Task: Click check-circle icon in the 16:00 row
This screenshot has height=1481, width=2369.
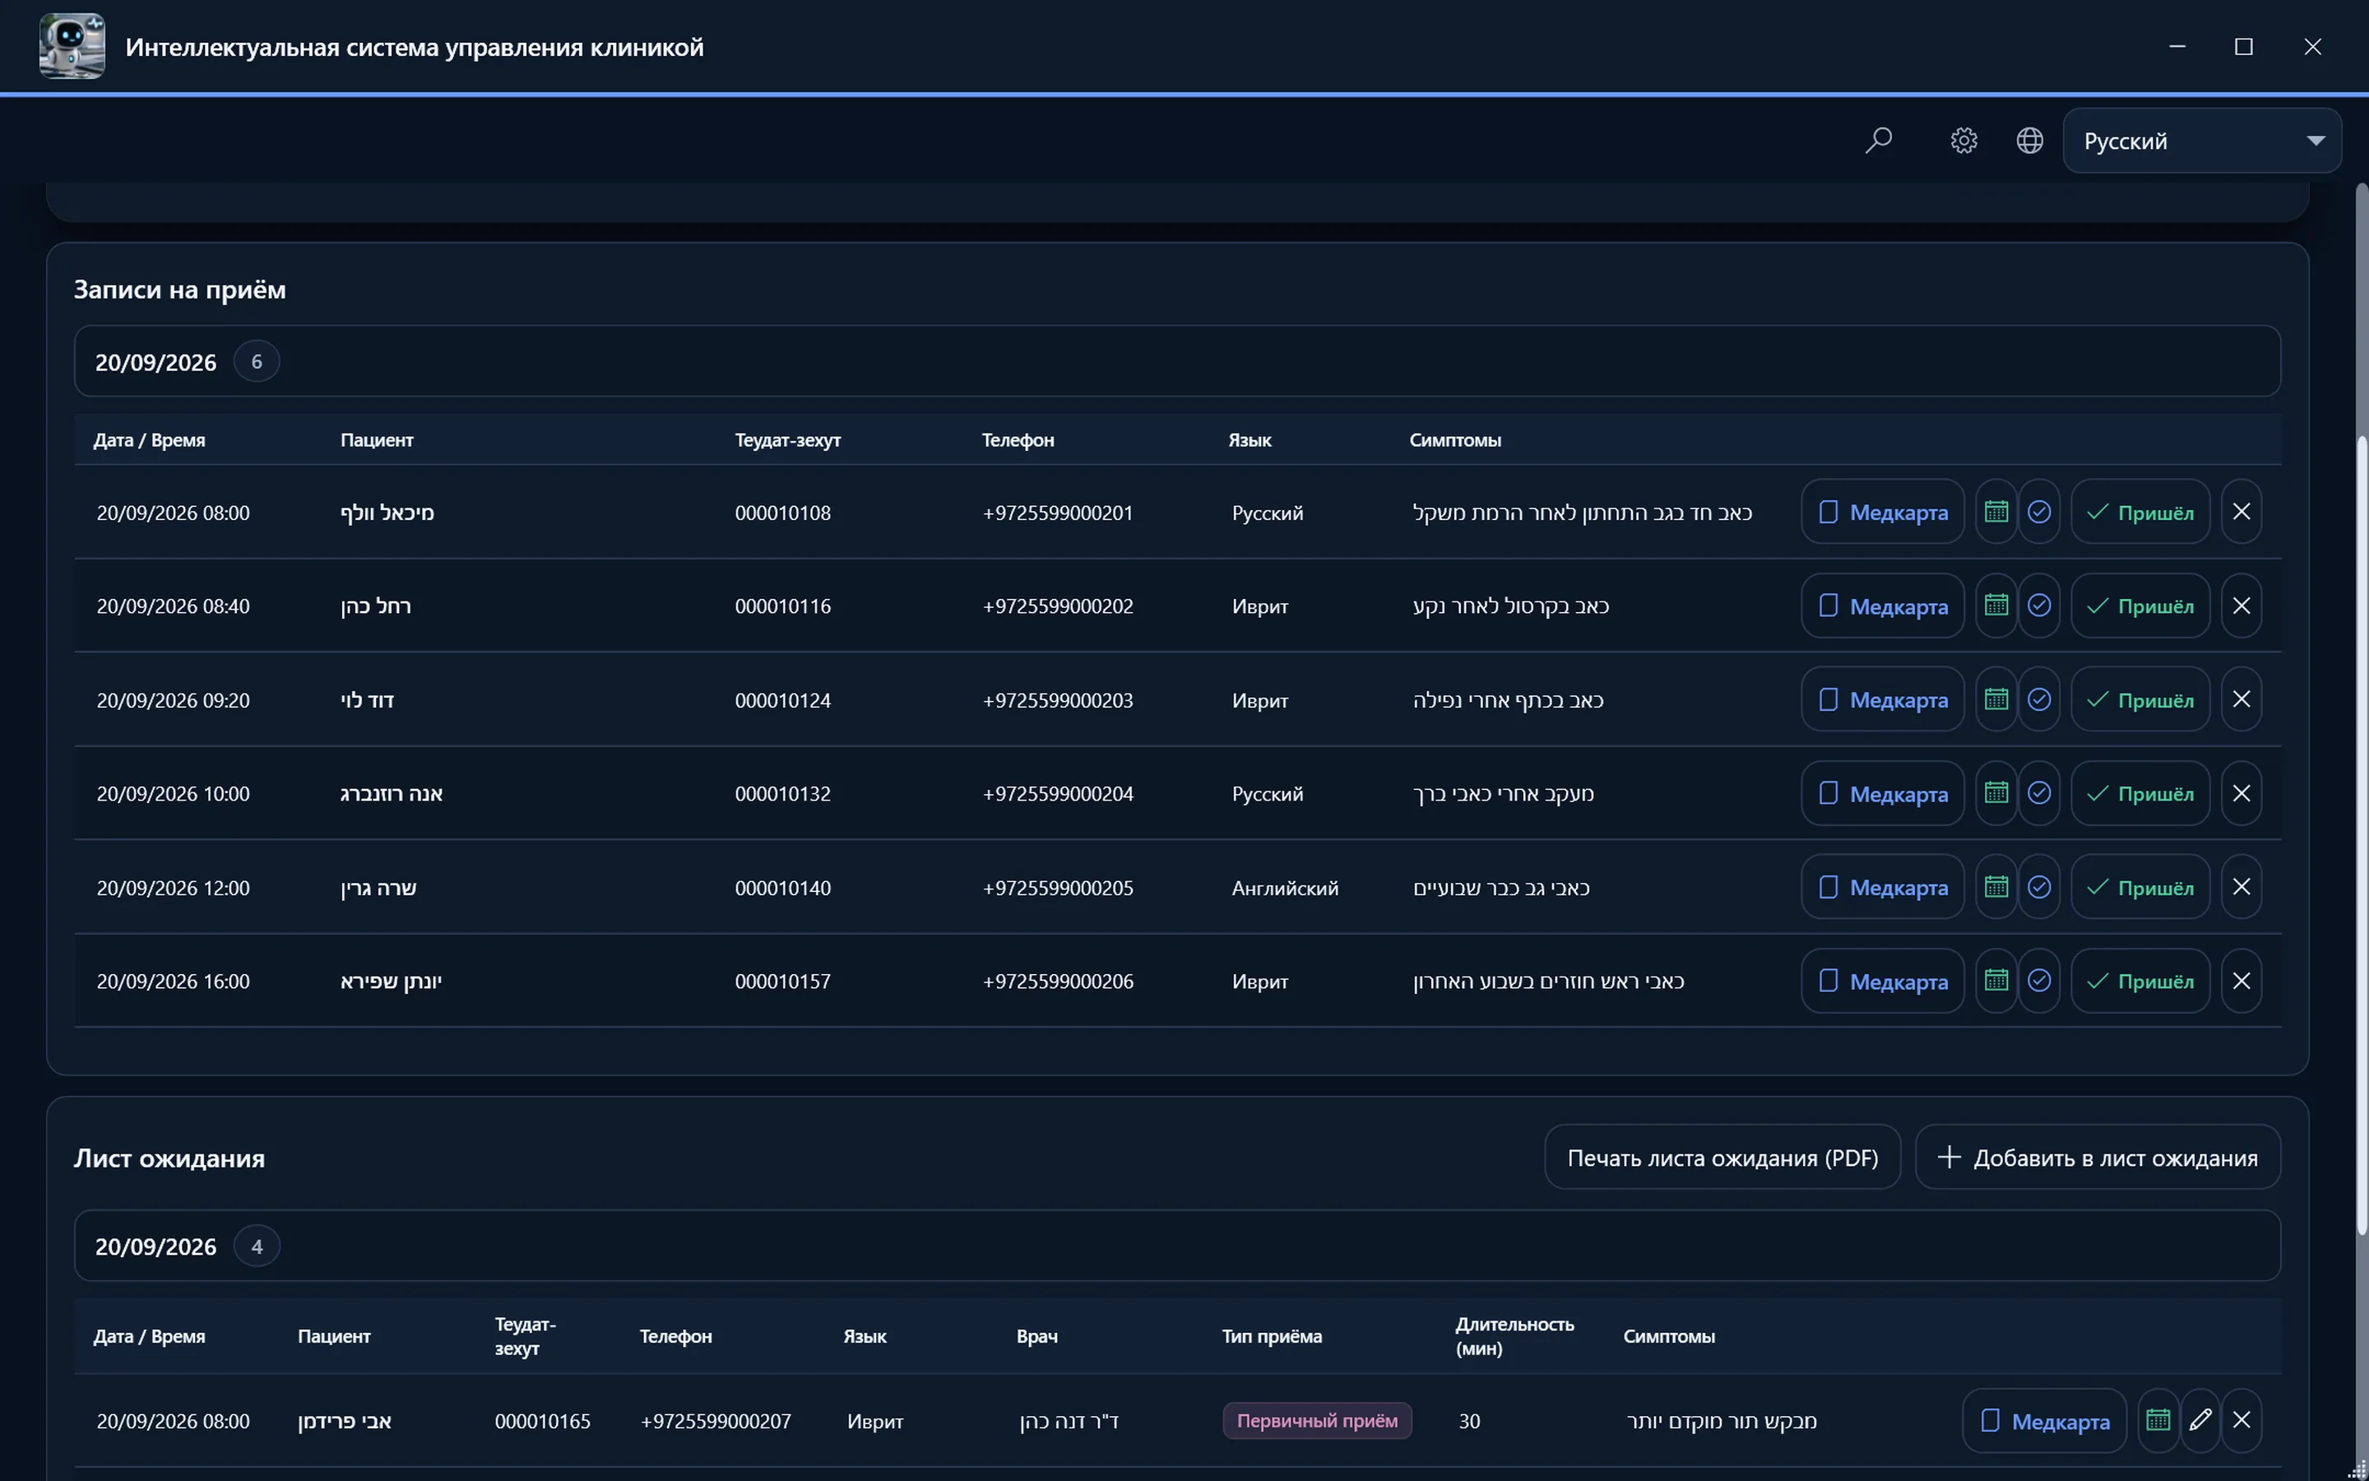Action: (x=2039, y=981)
